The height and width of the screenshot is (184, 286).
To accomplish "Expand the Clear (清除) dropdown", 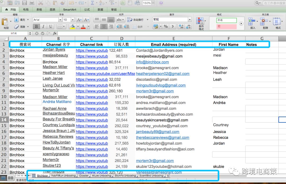I will (x=28, y=27).
